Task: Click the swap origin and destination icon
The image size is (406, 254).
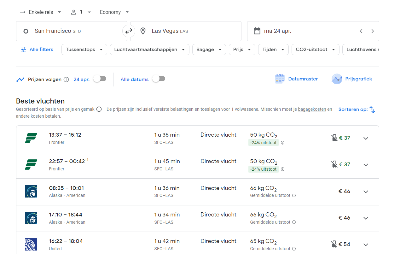Action: [129, 31]
